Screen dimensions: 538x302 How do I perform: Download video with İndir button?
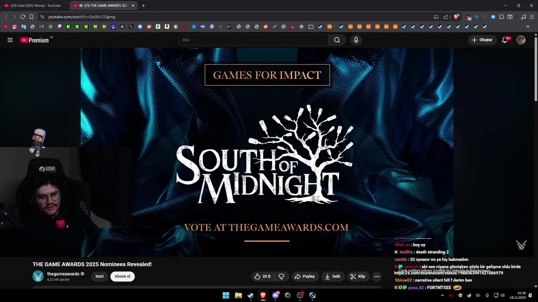coord(333,276)
